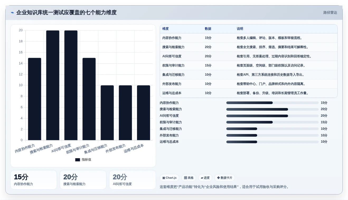Click the 内容协作能力 bar in the chart
The height and width of the screenshot is (200, 348).
click(35, 99)
